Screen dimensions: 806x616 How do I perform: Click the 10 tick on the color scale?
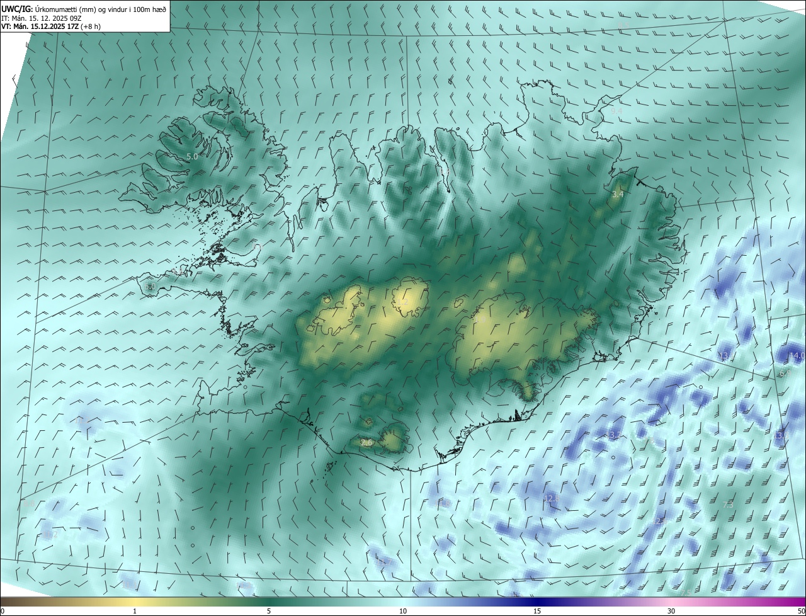click(x=403, y=611)
